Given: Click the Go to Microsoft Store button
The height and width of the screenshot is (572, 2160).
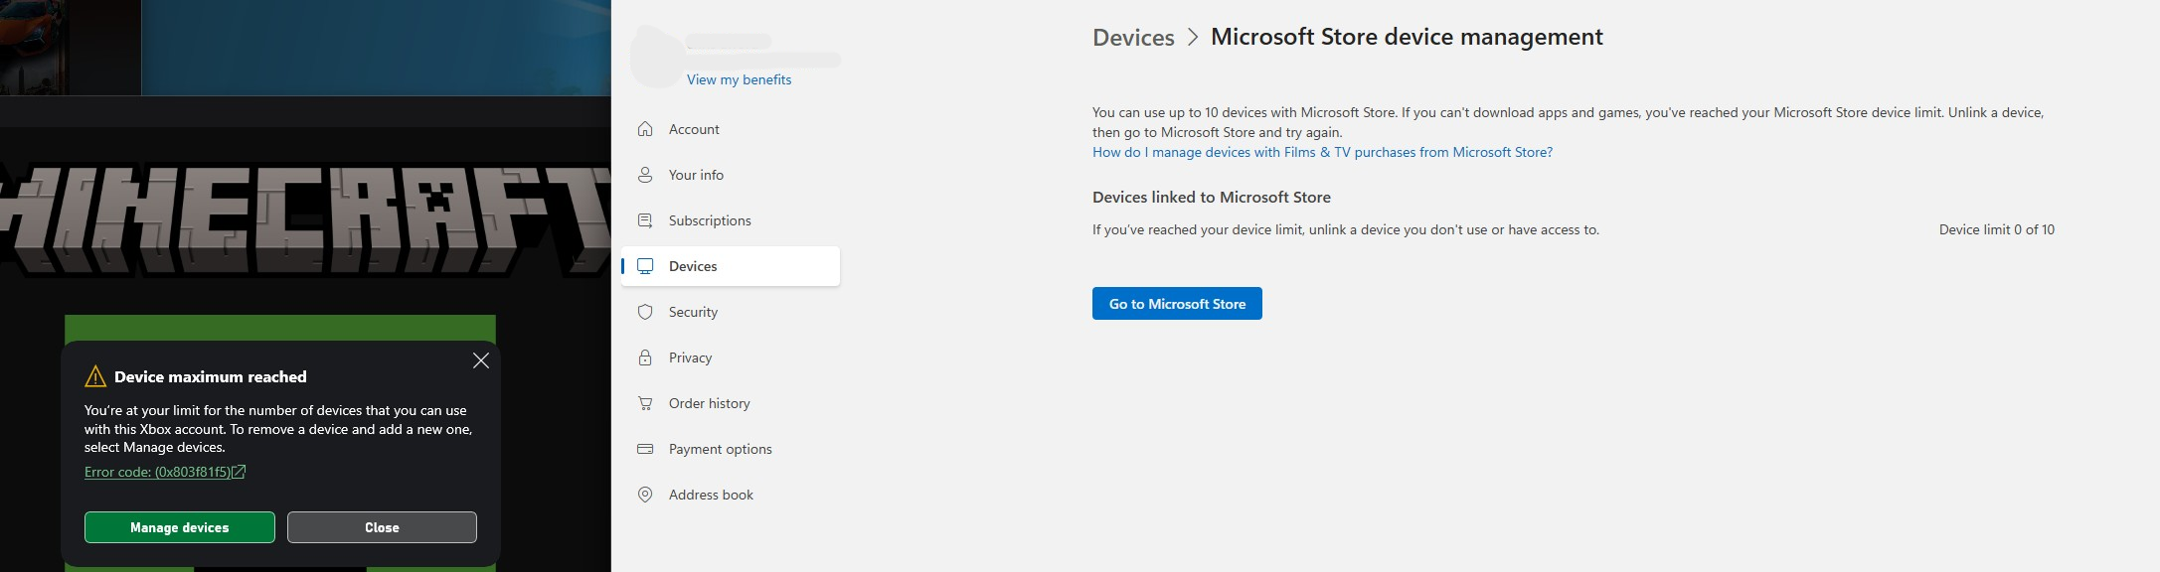Looking at the screenshot, I should [x=1177, y=304].
